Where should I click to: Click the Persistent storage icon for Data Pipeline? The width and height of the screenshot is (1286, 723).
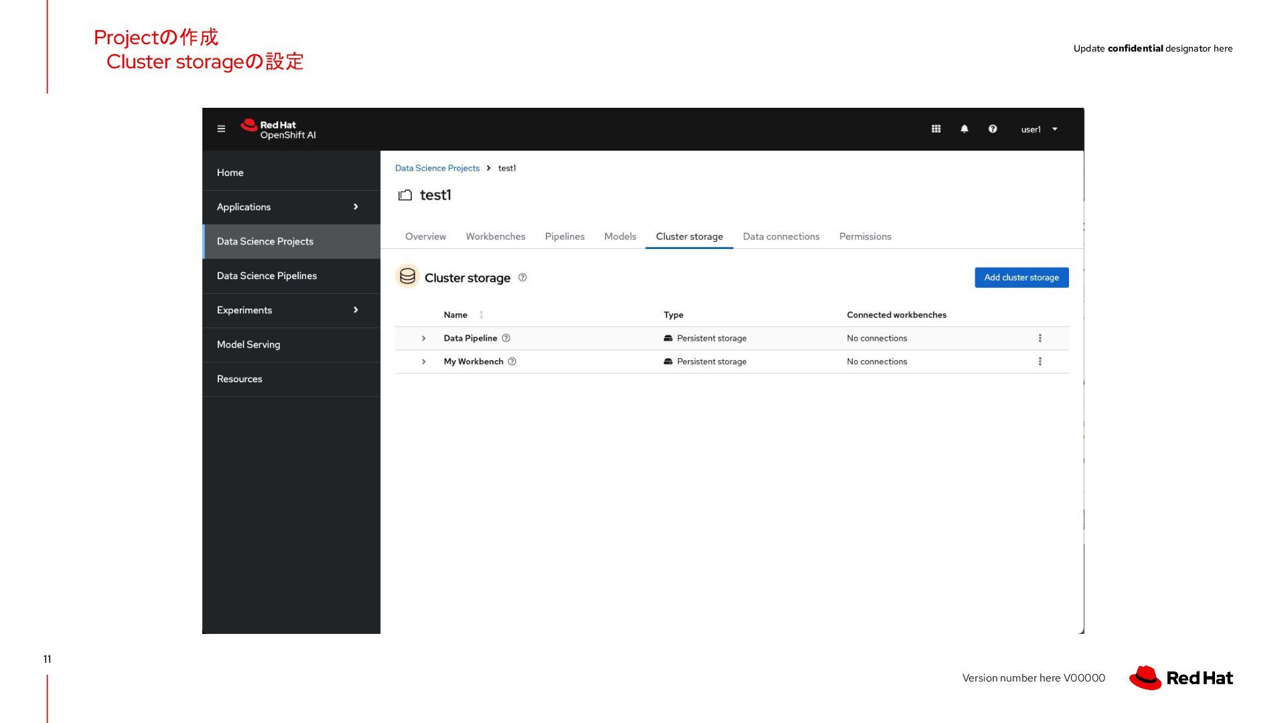[668, 338]
